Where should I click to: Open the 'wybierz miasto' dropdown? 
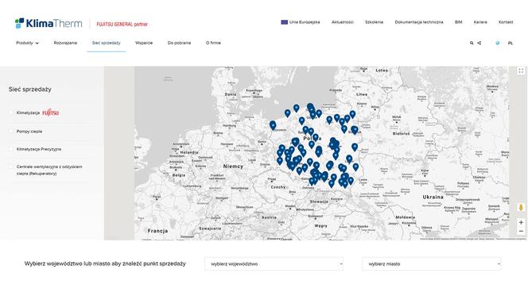pyautogui.click(x=431, y=264)
